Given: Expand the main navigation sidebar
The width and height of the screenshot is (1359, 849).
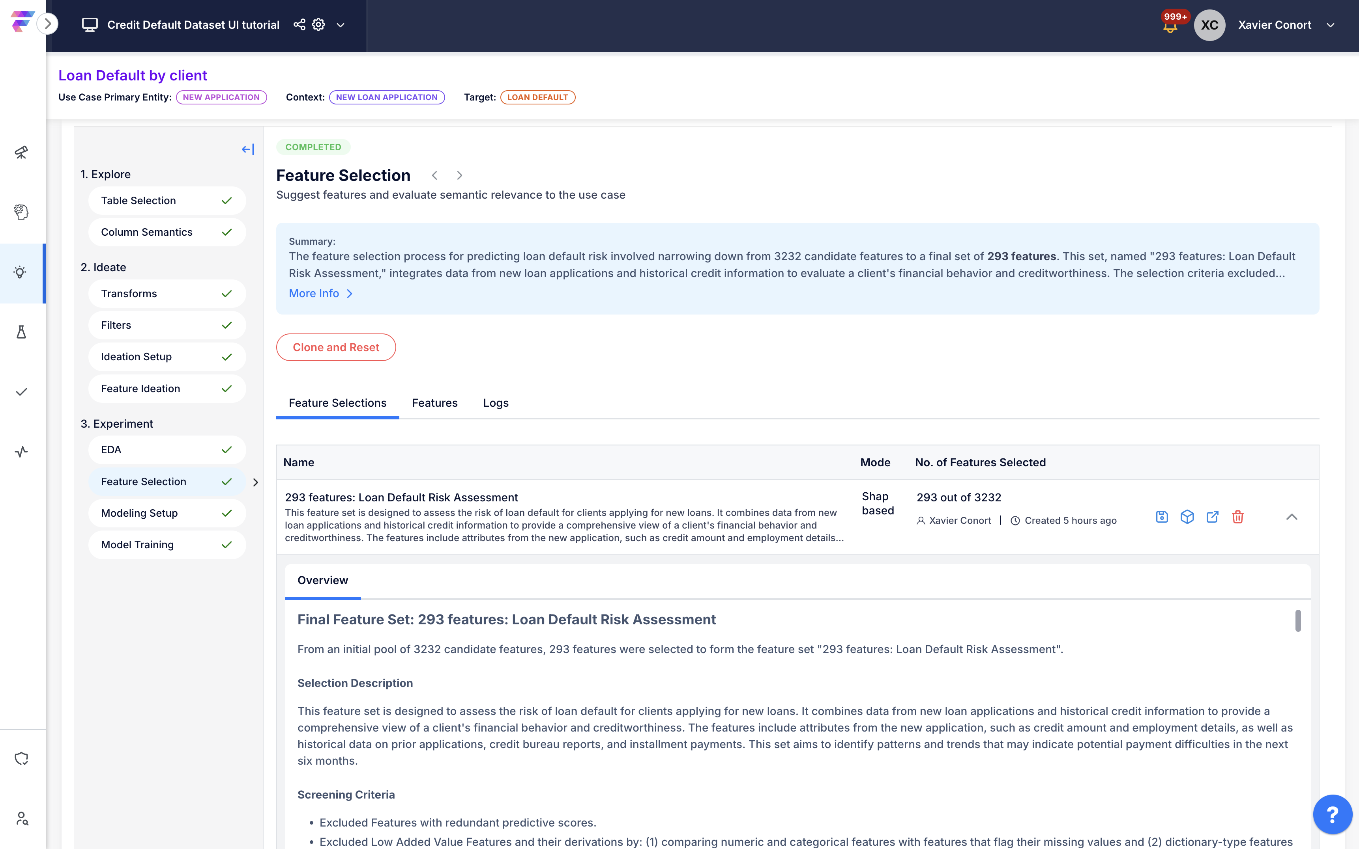Looking at the screenshot, I should pos(48,24).
